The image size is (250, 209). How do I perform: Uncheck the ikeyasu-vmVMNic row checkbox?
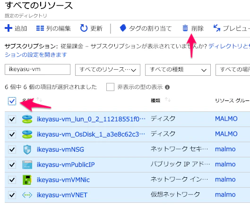coord(12,180)
